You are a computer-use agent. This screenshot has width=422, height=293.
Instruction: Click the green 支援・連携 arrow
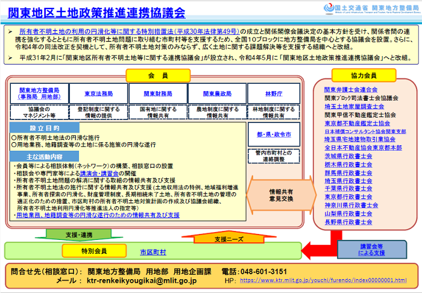point(79,235)
